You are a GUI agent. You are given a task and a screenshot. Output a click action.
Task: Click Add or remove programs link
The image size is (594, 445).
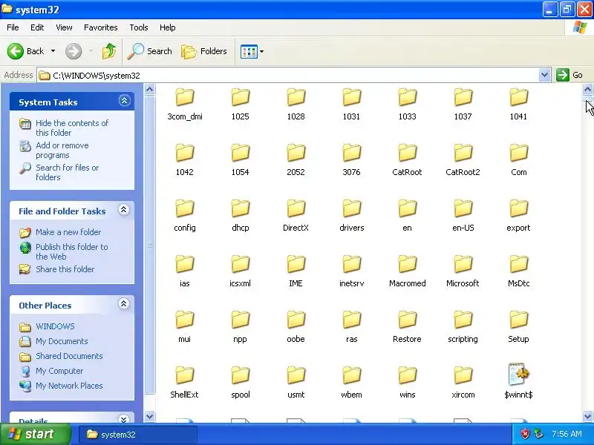coord(62,151)
